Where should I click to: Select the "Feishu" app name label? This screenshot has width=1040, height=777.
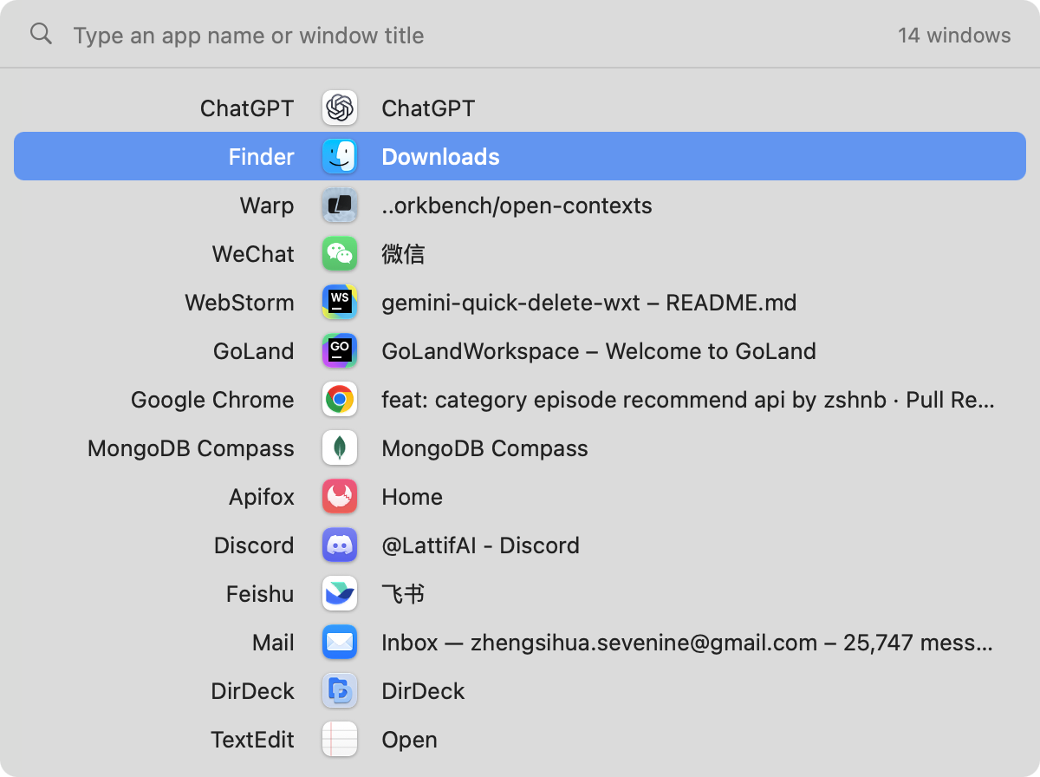click(260, 594)
